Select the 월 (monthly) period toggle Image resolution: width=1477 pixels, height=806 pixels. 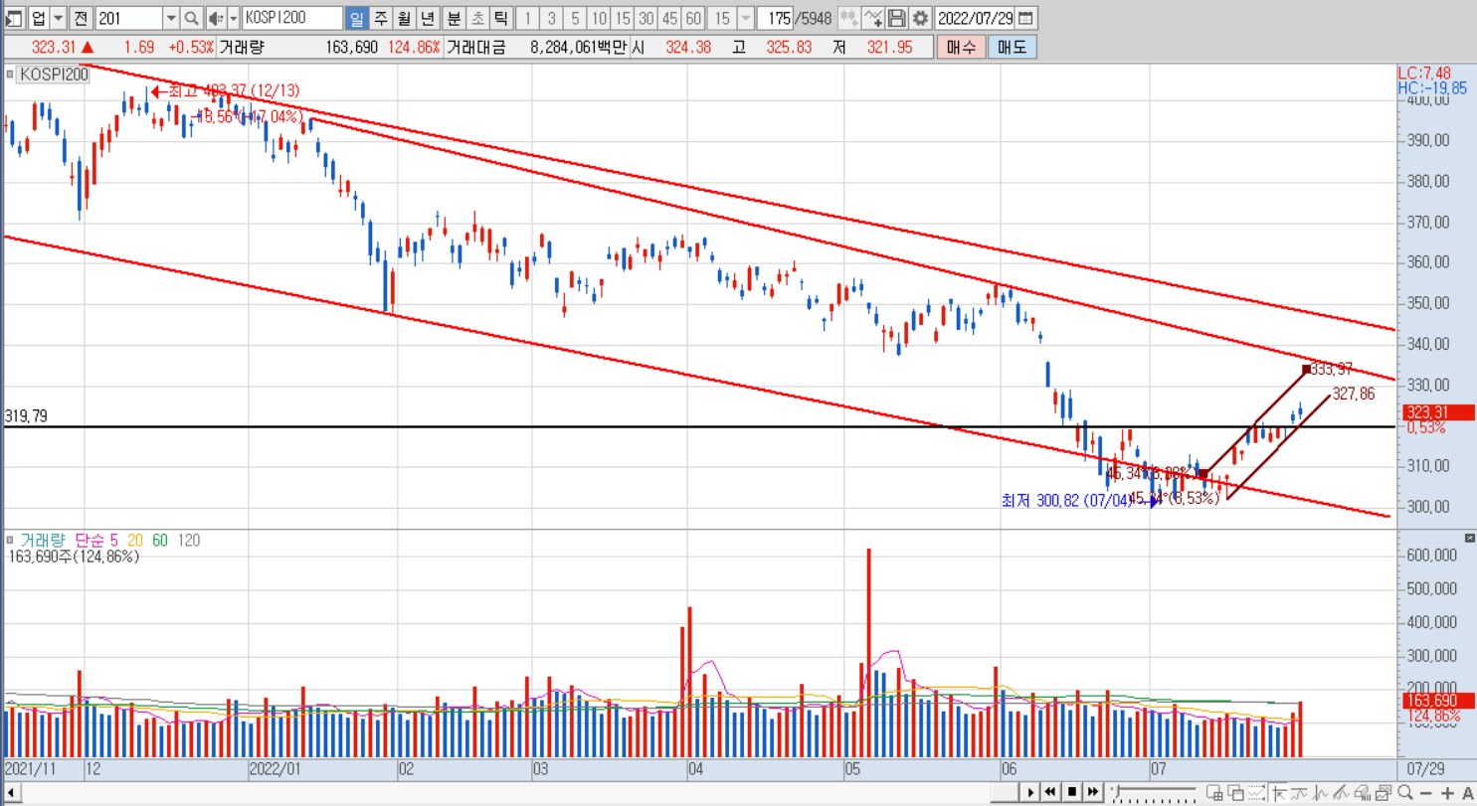click(403, 18)
